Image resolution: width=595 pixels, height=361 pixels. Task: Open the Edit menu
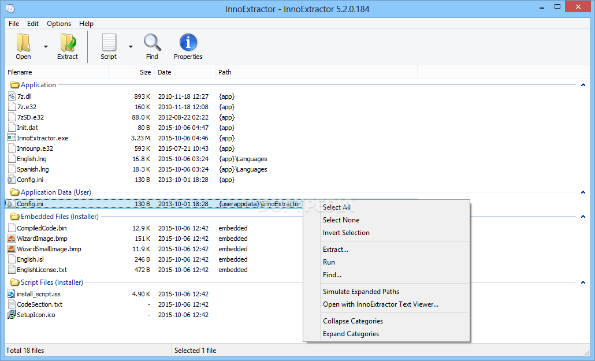(x=33, y=24)
